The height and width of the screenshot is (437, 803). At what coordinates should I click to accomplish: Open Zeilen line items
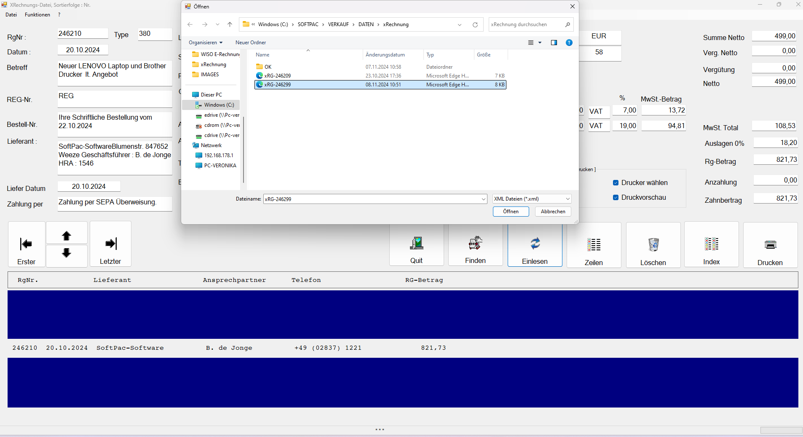point(594,245)
